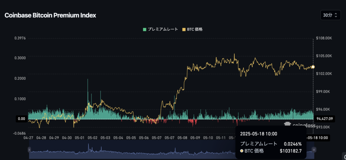Image resolution: width=346 pixels, height=160 pixels.
Task: Click the 05-04 date axis label
Action: (118, 138)
